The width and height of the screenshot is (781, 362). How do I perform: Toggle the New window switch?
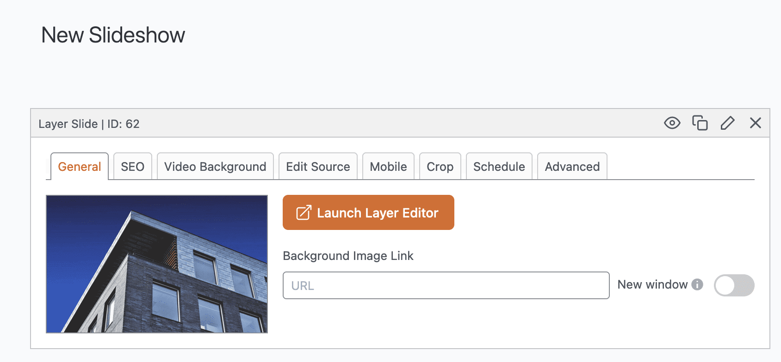point(734,285)
